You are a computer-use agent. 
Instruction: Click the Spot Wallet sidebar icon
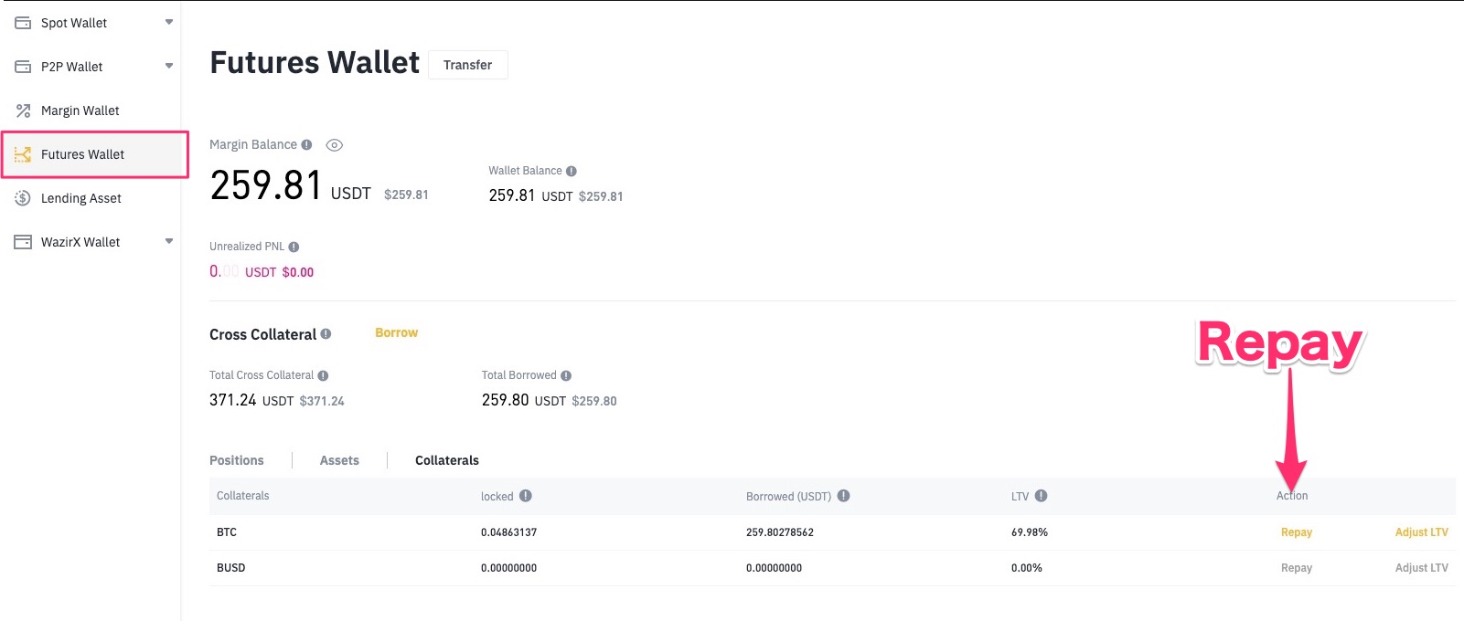click(x=23, y=23)
